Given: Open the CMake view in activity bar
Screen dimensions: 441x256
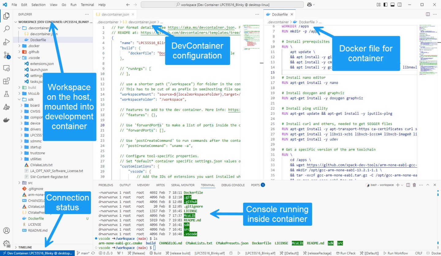Looking at the screenshot, I should click(x=6, y=107).
